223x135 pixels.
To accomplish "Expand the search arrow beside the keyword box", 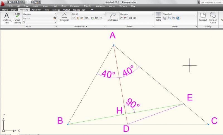I will (199, 2).
